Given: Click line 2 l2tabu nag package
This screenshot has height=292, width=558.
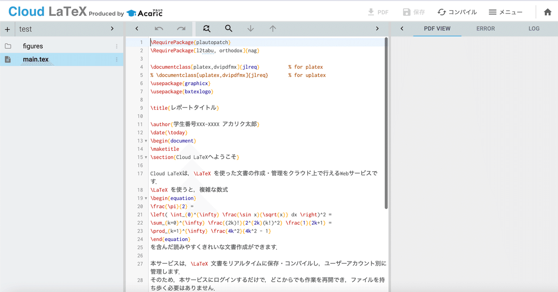Looking at the screenshot, I should (x=205, y=51).
